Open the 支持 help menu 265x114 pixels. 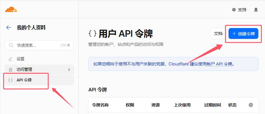[239, 10]
